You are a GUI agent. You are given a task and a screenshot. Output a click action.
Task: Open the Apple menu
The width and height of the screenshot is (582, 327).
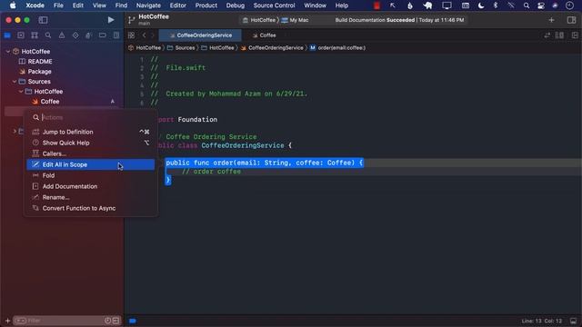coord(13,5)
